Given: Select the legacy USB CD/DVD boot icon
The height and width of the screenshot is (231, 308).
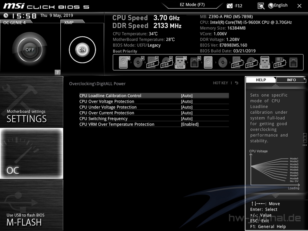Looking at the screenshot, I should click(251, 63).
